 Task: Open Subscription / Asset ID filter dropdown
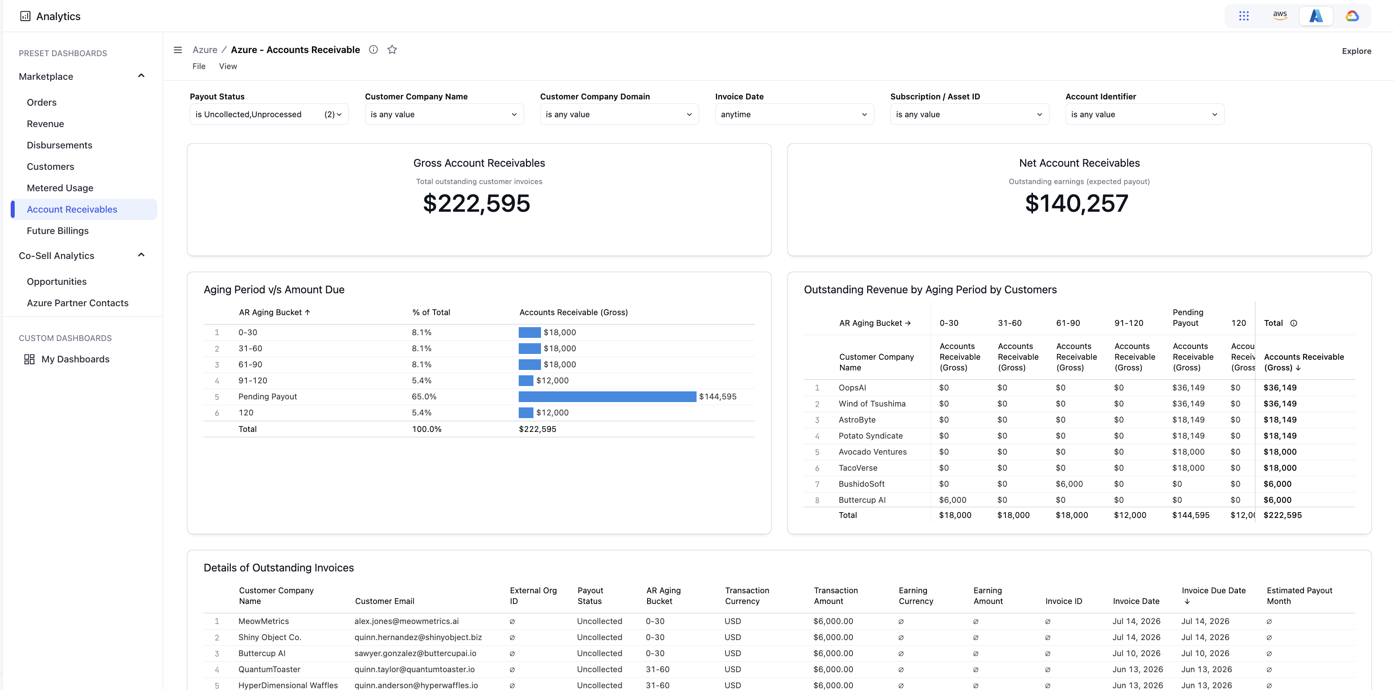[969, 114]
